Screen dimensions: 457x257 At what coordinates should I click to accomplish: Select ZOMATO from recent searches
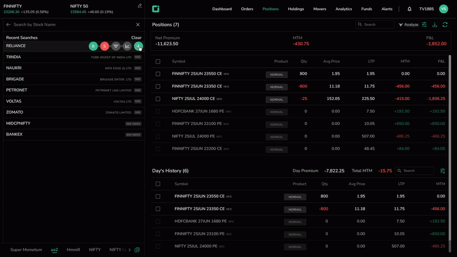(x=74, y=113)
